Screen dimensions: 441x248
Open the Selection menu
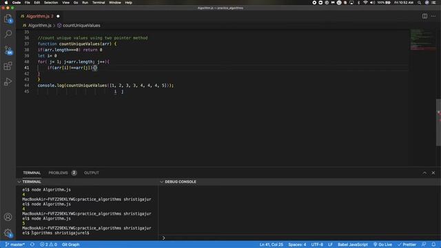tap(51, 3)
